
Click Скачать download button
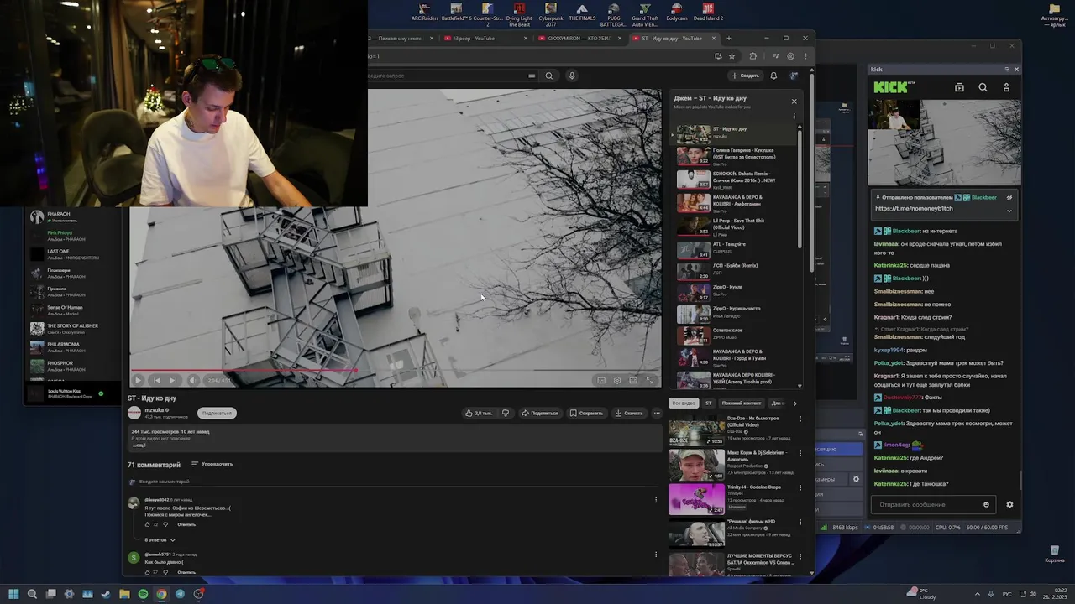coord(629,413)
